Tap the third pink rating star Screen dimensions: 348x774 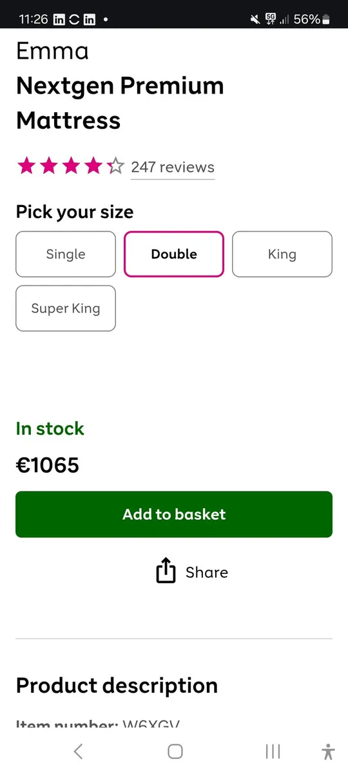coord(71,166)
